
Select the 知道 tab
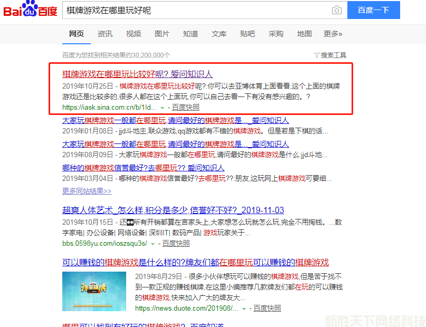point(191,34)
